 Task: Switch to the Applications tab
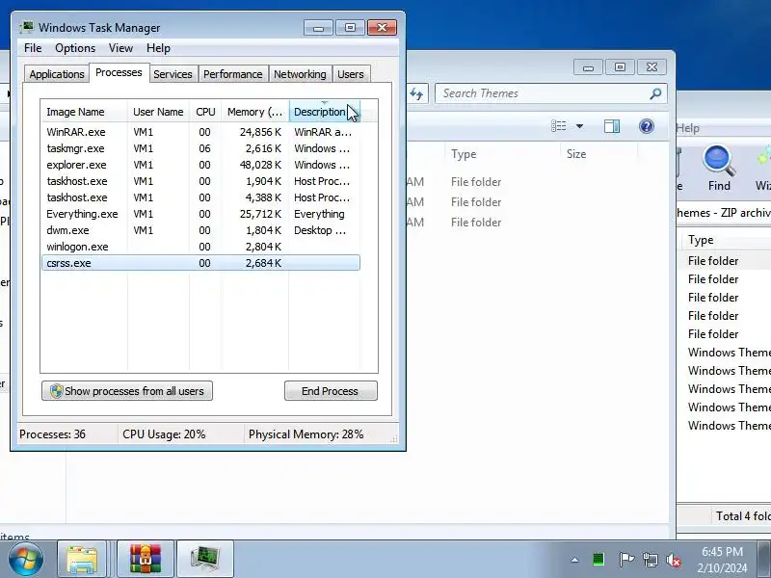click(x=57, y=74)
